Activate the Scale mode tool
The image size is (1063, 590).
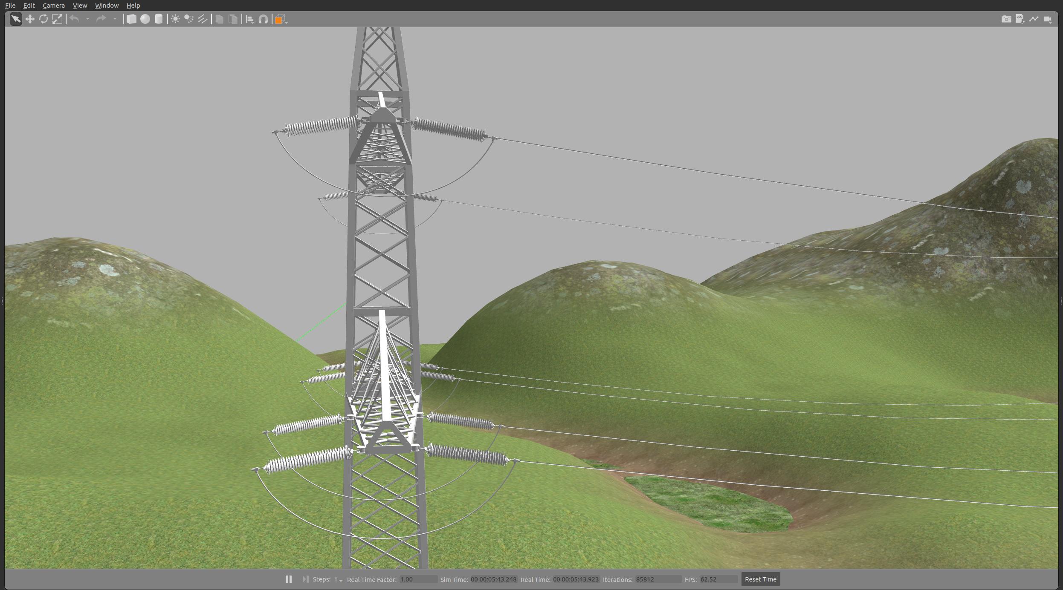pyautogui.click(x=57, y=19)
